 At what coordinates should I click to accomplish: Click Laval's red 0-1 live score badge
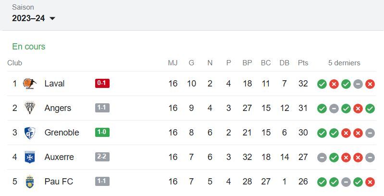(x=102, y=84)
